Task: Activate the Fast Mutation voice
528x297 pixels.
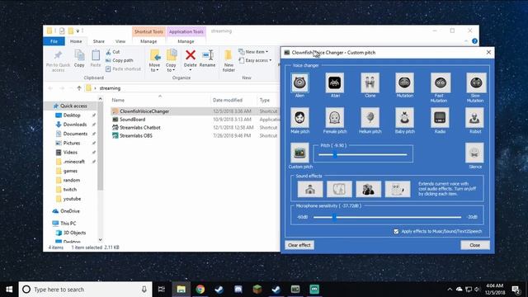Action: [x=440, y=82]
